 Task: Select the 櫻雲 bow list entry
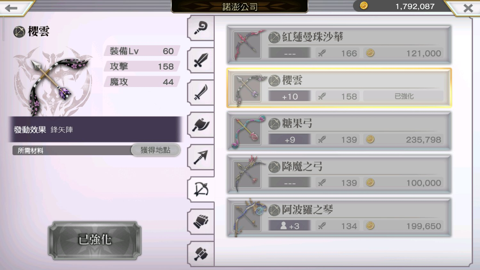[339, 88]
